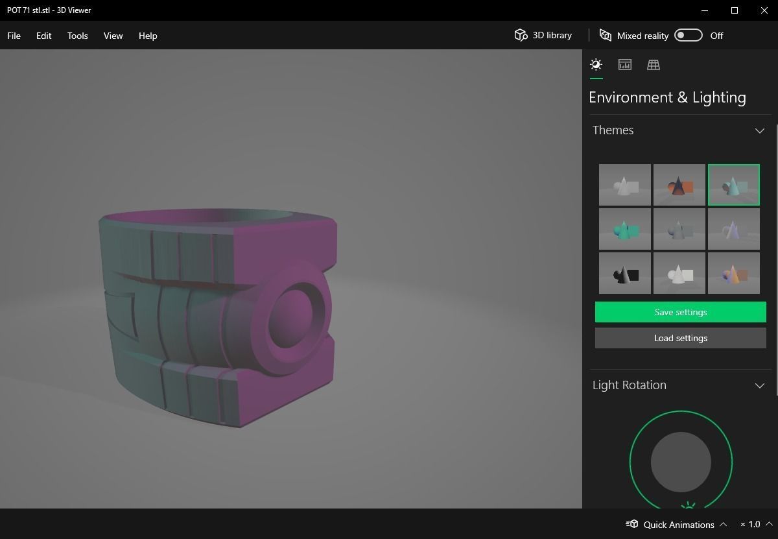This screenshot has width=778, height=539.
Task: Click the Mixed reality Off label
Action: [x=716, y=36]
